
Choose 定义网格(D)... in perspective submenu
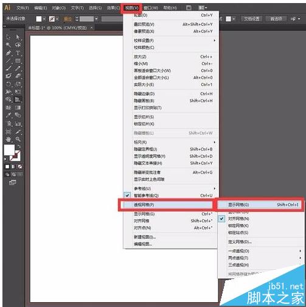(x=260, y=242)
